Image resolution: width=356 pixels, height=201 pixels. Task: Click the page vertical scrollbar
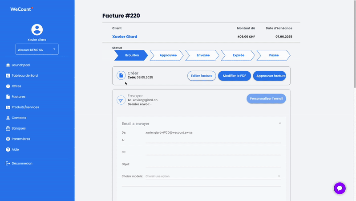pyautogui.click(x=355, y=44)
